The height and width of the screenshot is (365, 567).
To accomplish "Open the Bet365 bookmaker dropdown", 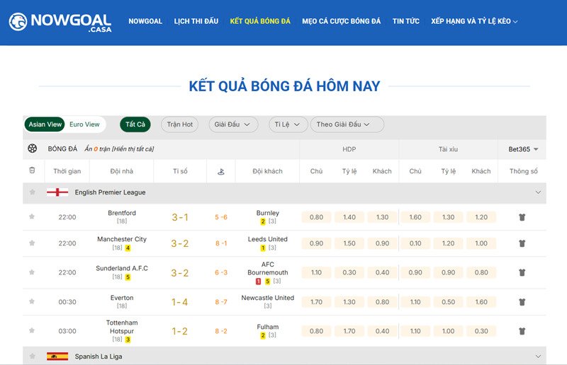I will click(523, 149).
